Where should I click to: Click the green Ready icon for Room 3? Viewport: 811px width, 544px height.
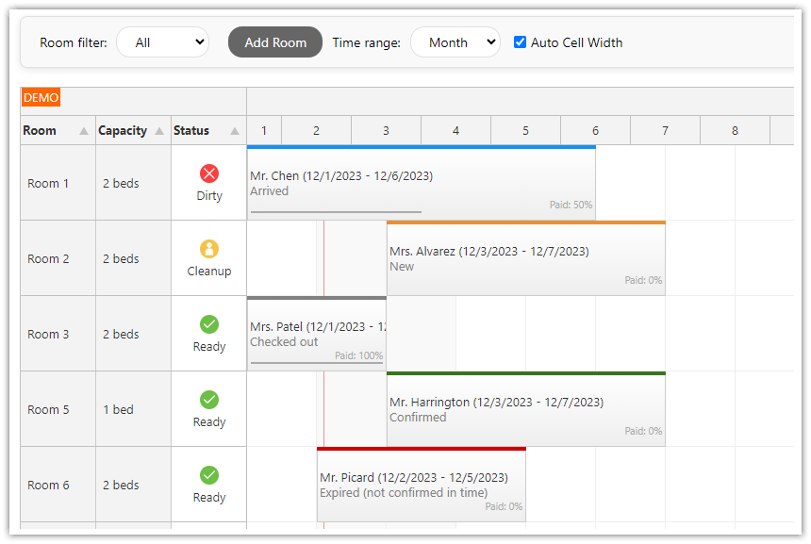click(x=209, y=324)
